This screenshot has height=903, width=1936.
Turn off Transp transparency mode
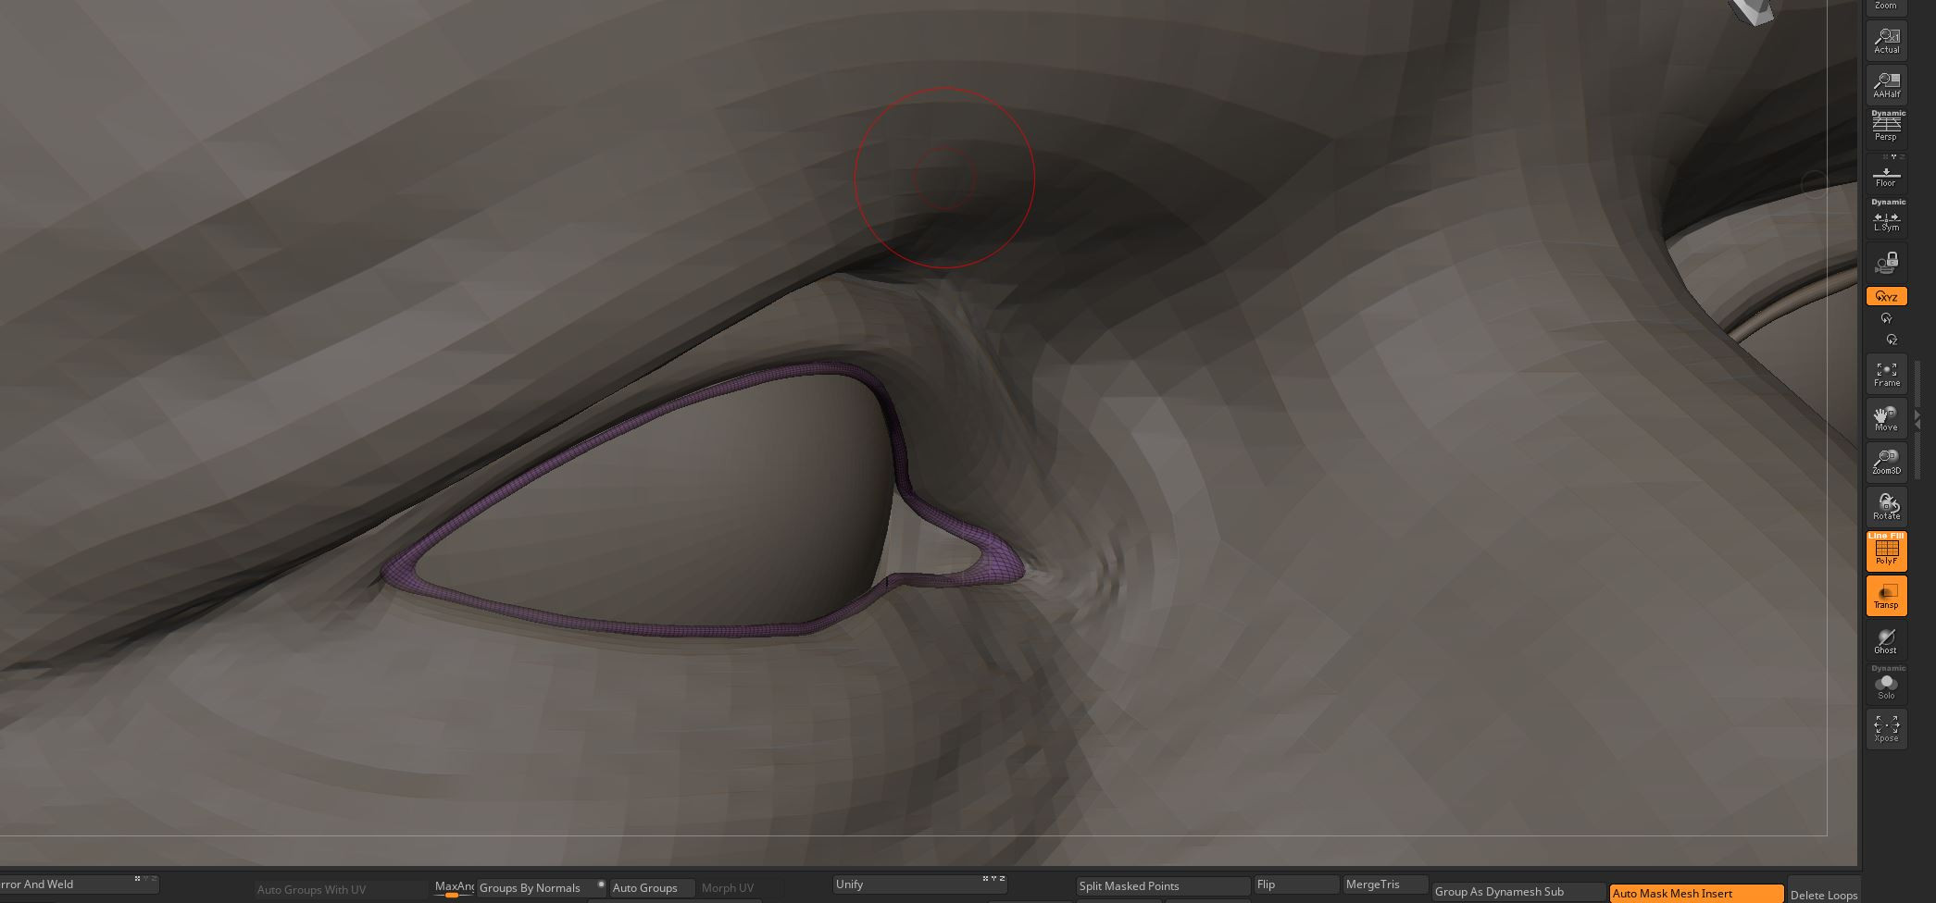click(x=1886, y=596)
